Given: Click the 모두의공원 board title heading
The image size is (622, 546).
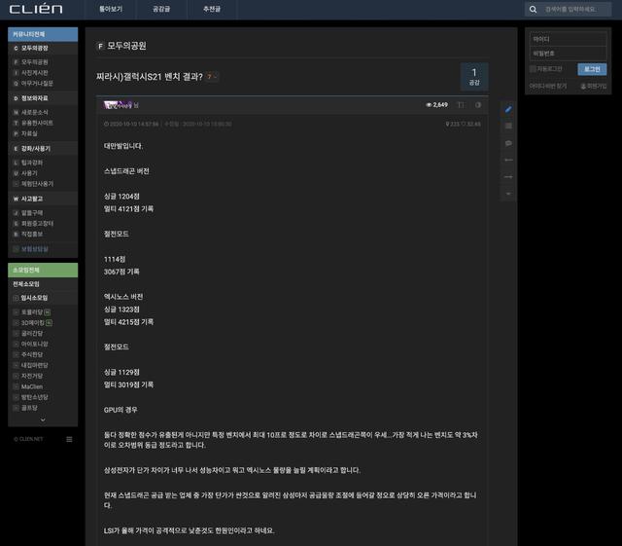Looking at the screenshot, I should point(126,46).
